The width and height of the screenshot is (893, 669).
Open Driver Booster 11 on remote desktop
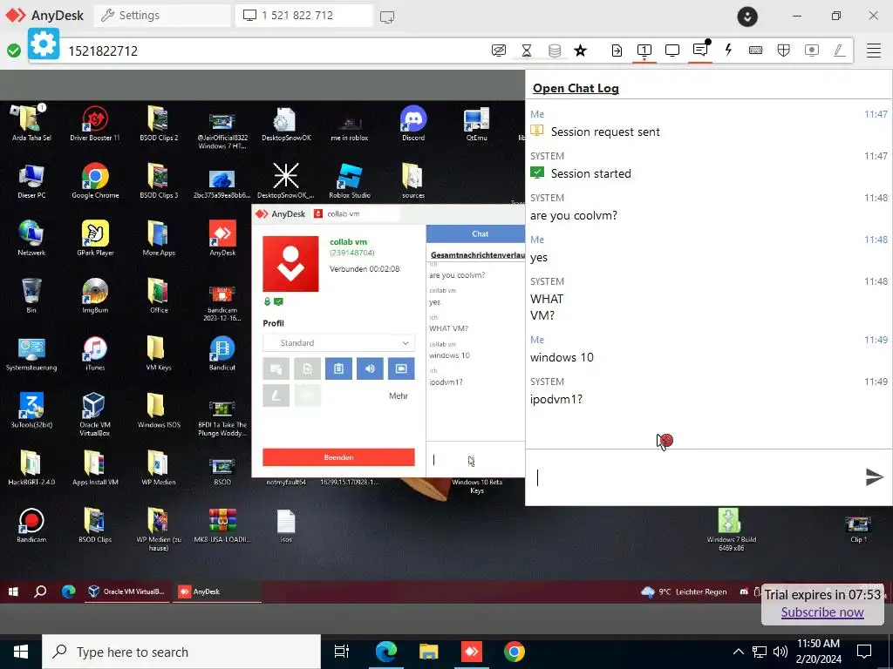95,123
